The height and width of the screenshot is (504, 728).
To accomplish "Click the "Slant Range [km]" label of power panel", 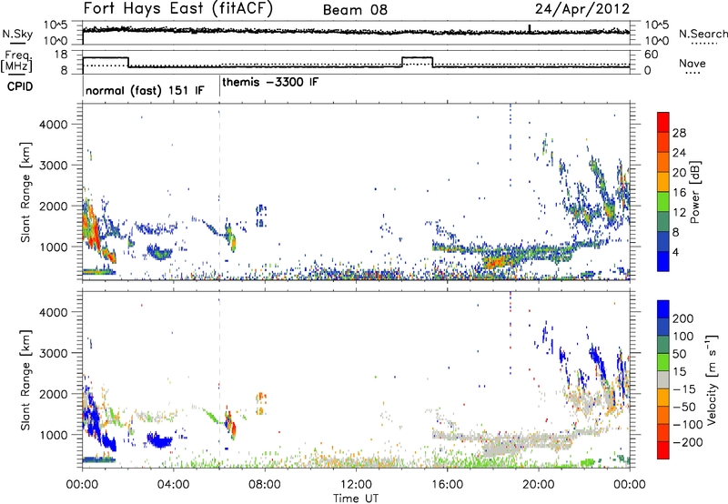I will (x=26, y=192).
